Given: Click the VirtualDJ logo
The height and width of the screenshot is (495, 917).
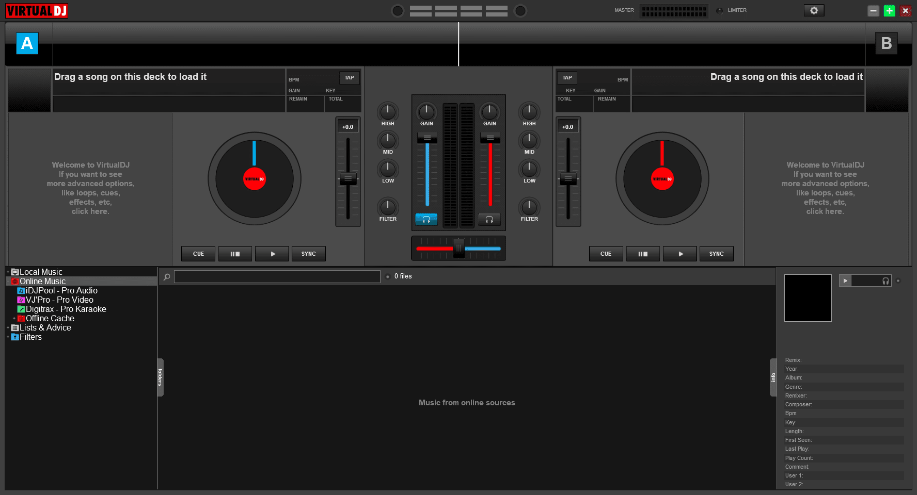Looking at the screenshot, I should click(37, 10).
